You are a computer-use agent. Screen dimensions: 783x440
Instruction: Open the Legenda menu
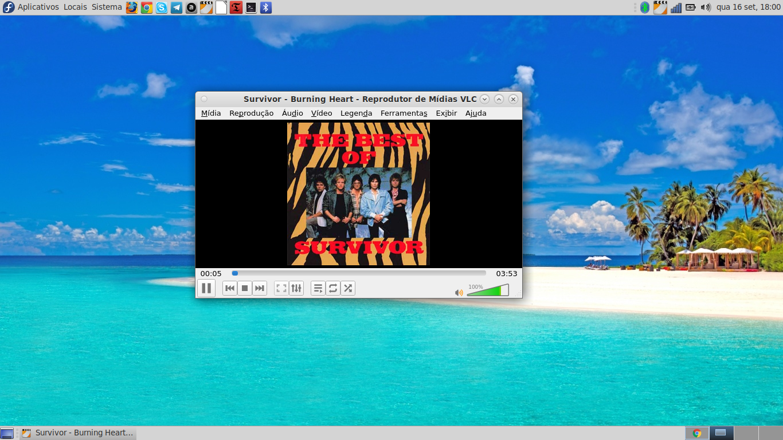357,113
